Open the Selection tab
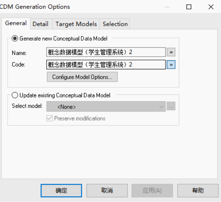 tap(115, 24)
